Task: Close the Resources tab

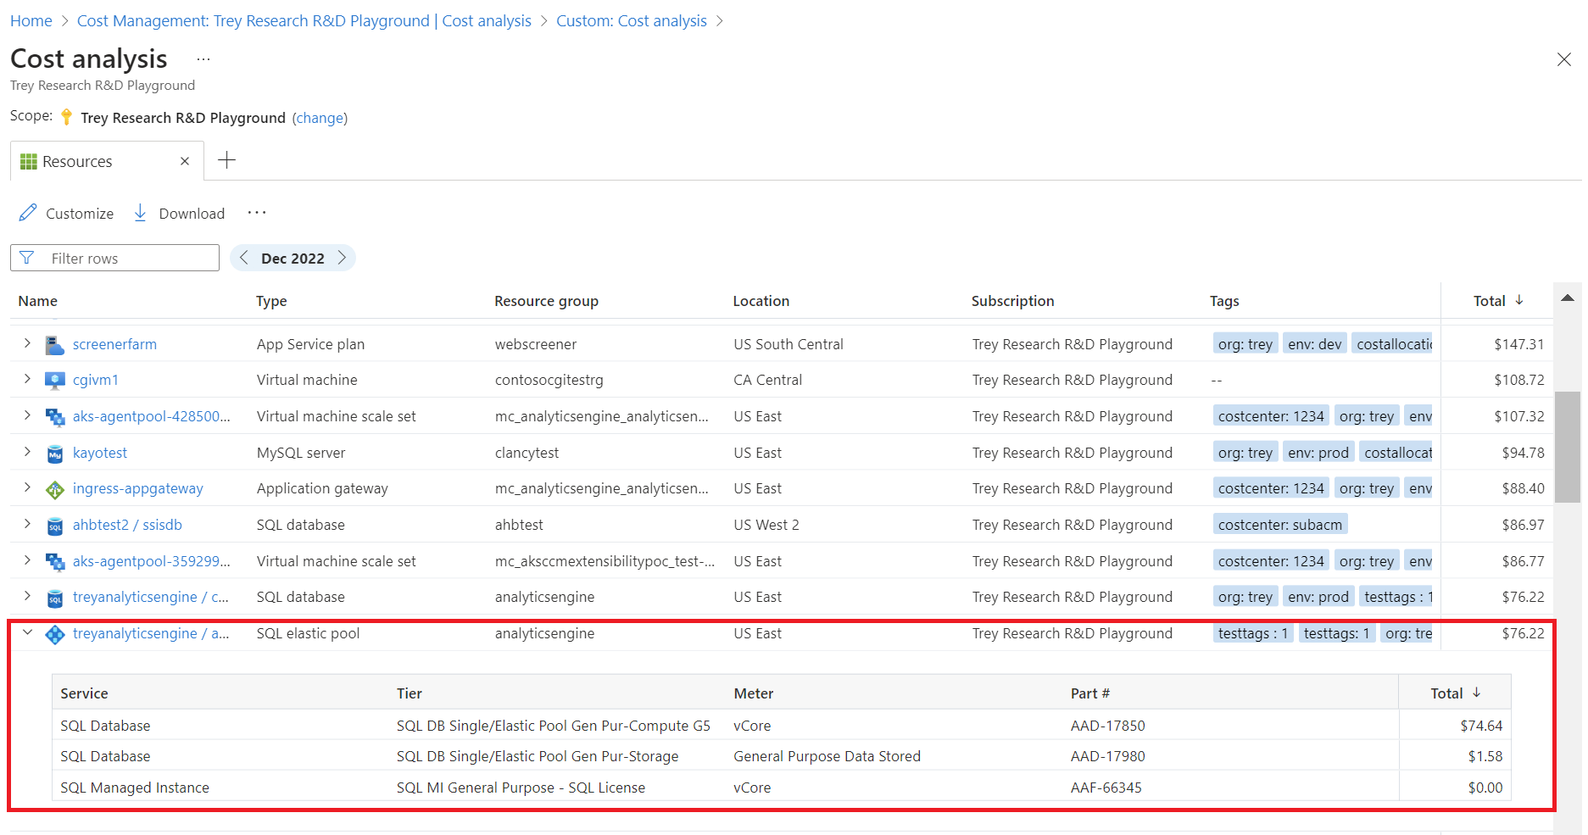Action: [185, 161]
